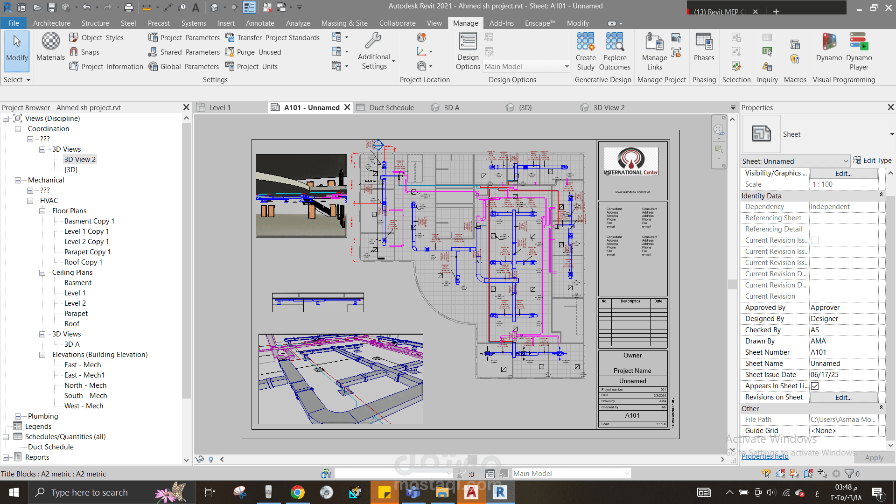Open Project Information dialog
Image resolution: width=896 pixels, height=504 pixels.
[106, 66]
